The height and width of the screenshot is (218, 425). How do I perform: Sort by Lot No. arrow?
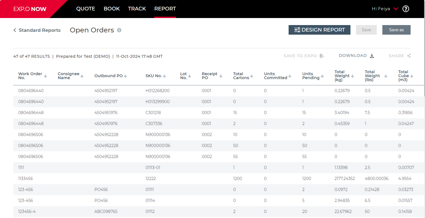pos(189,76)
